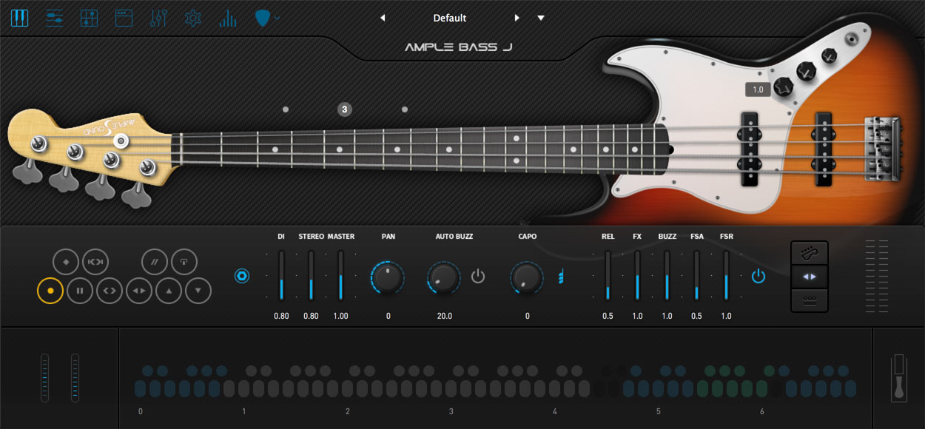Image resolution: width=925 pixels, height=429 pixels.
Task: Adjust the DI volume slider
Action: [x=282, y=275]
